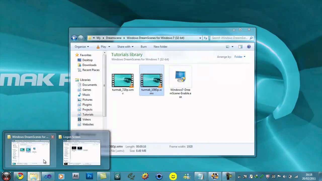Open the Share with dropdown
The height and width of the screenshot is (181, 322).
[125, 47]
